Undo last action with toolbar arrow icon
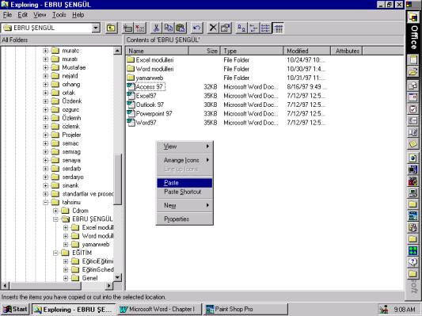The width and height of the screenshot is (422, 316). (196, 28)
